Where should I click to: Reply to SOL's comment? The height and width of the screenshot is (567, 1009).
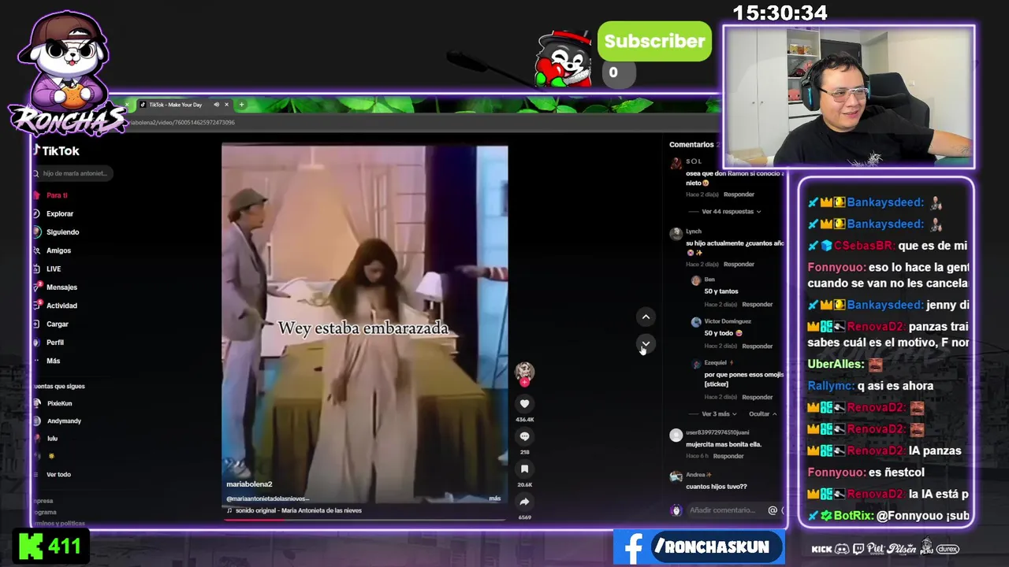point(739,195)
